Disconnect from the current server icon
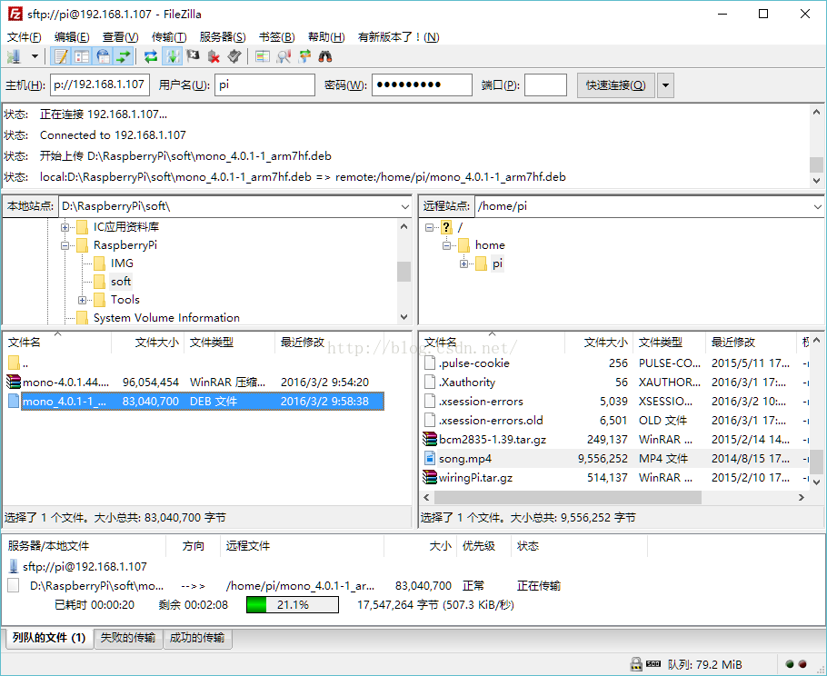This screenshot has width=827, height=676. pos(214,56)
